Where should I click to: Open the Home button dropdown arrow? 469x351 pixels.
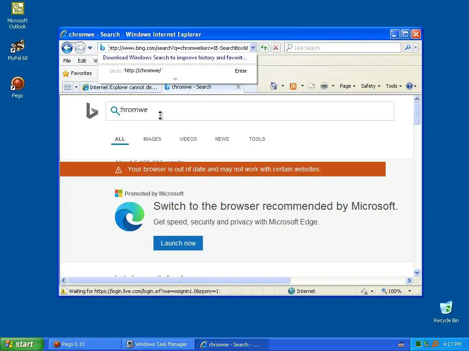[x=283, y=86]
